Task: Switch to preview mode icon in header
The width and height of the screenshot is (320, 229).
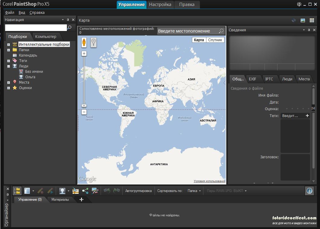Action: click(x=303, y=20)
